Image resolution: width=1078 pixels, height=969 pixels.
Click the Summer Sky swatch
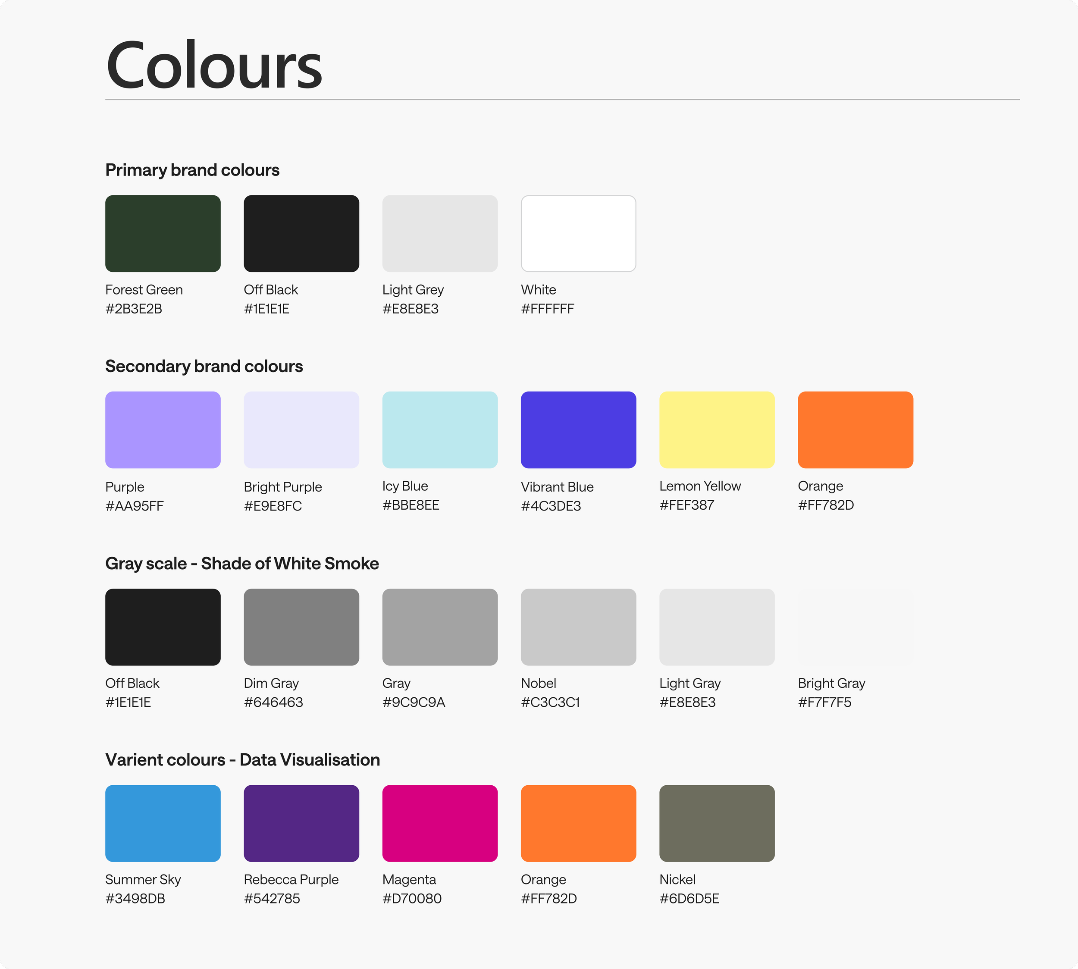[163, 823]
